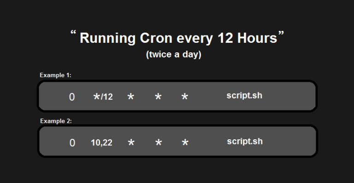Click the word "Cron" in the heading

pyautogui.click(x=156, y=38)
